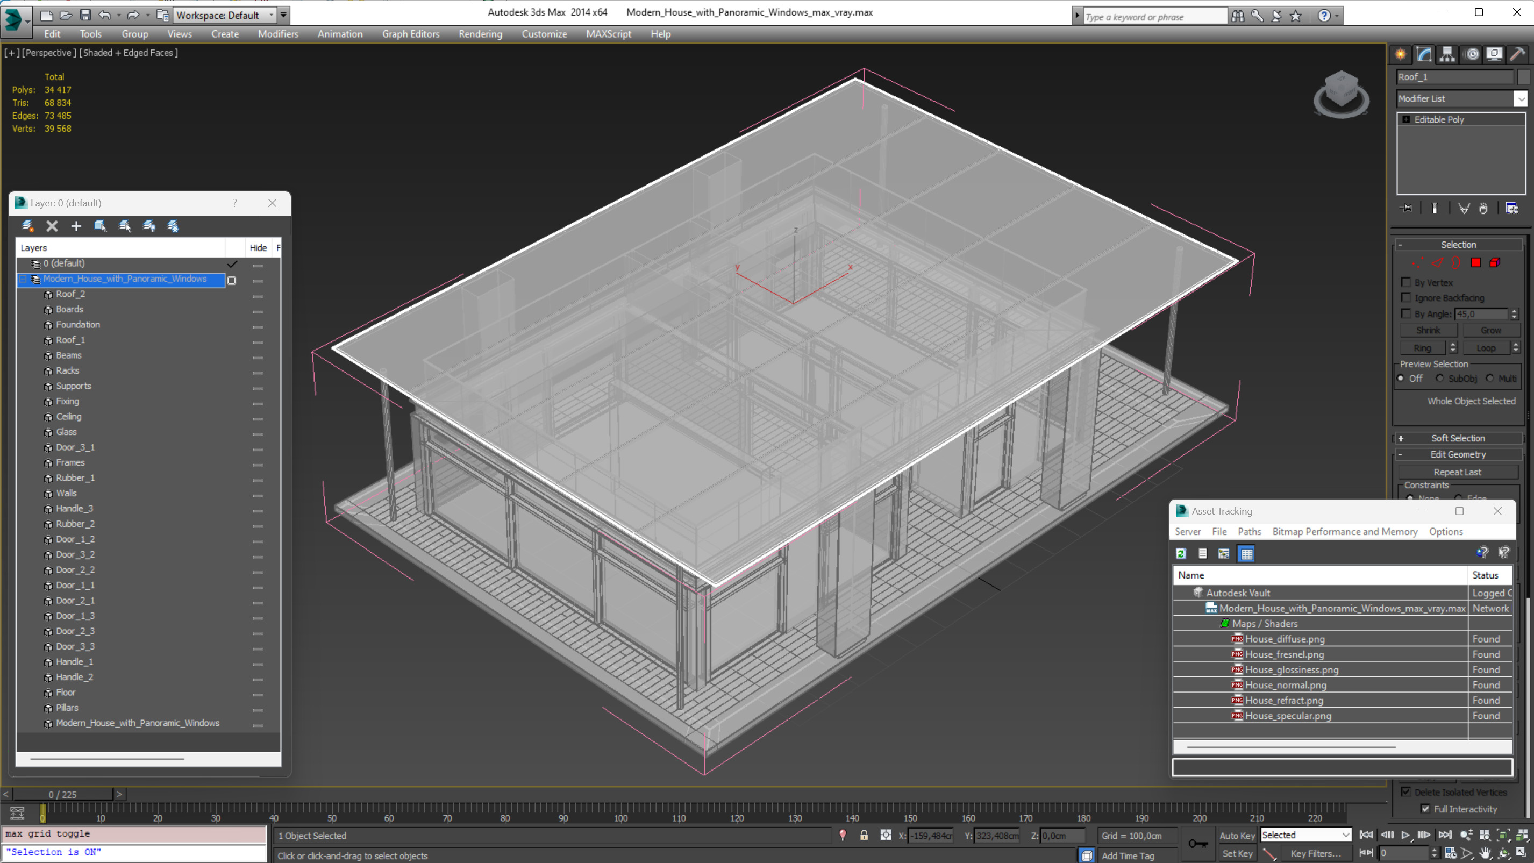Enable Ignore Backfacing checkbox

click(x=1406, y=298)
